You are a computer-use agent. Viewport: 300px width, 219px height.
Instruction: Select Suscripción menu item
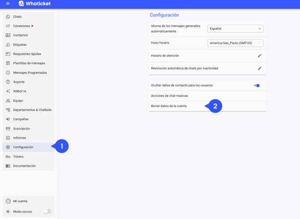pyautogui.click(x=29, y=129)
